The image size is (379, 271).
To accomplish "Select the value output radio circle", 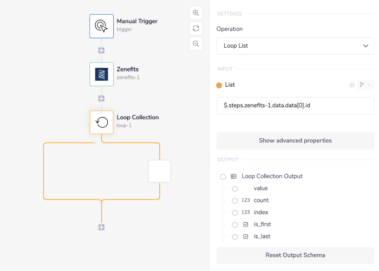I will (x=235, y=189).
